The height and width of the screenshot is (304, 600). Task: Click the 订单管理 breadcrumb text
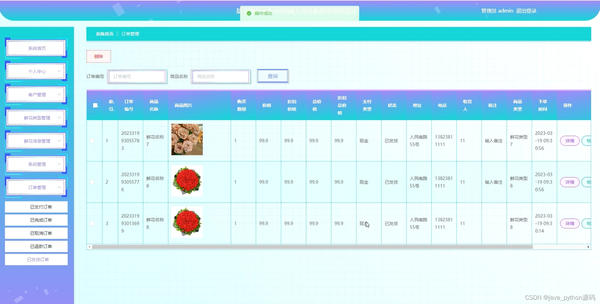[130, 34]
